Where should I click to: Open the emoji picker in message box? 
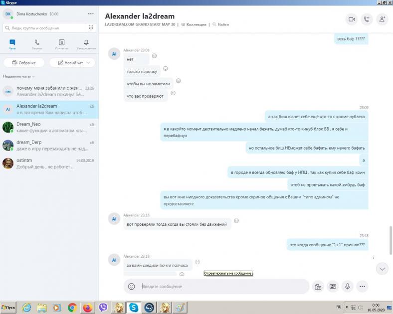pyautogui.click(x=132, y=287)
